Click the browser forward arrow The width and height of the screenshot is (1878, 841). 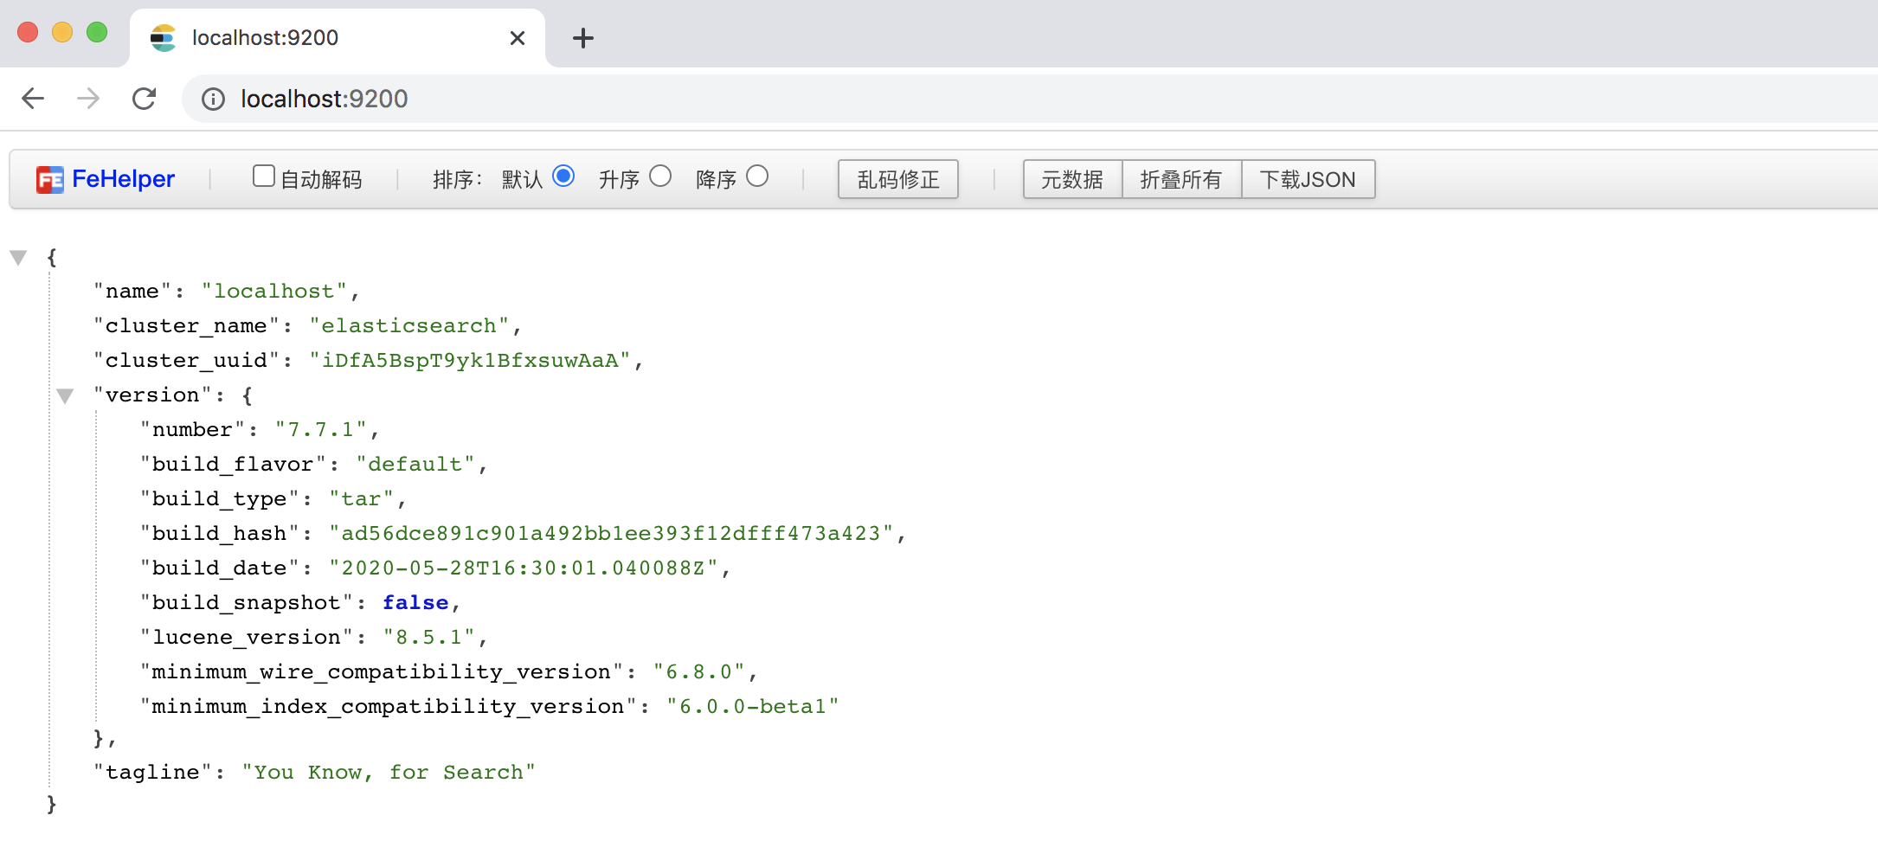pyautogui.click(x=88, y=99)
